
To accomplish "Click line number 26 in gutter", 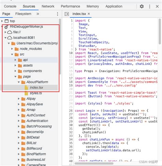I will (71, 111).
